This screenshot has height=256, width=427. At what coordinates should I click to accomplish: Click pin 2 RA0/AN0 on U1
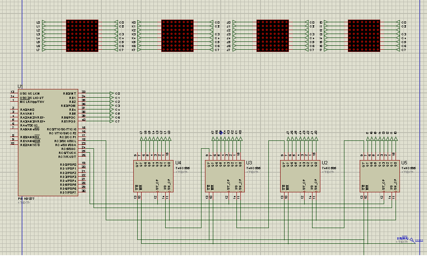tap(14, 109)
